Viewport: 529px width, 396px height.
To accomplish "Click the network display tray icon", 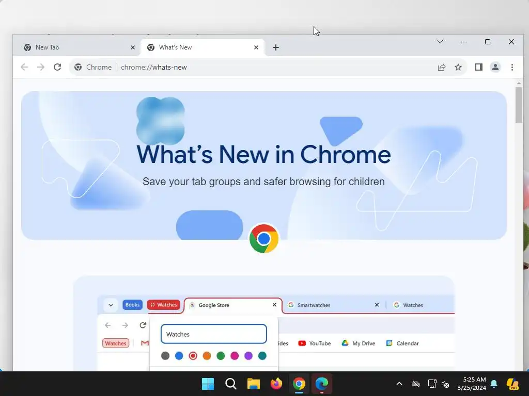I will click(x=432, y=384).
